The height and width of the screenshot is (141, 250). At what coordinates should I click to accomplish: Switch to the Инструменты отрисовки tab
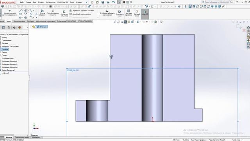(45, 21)
